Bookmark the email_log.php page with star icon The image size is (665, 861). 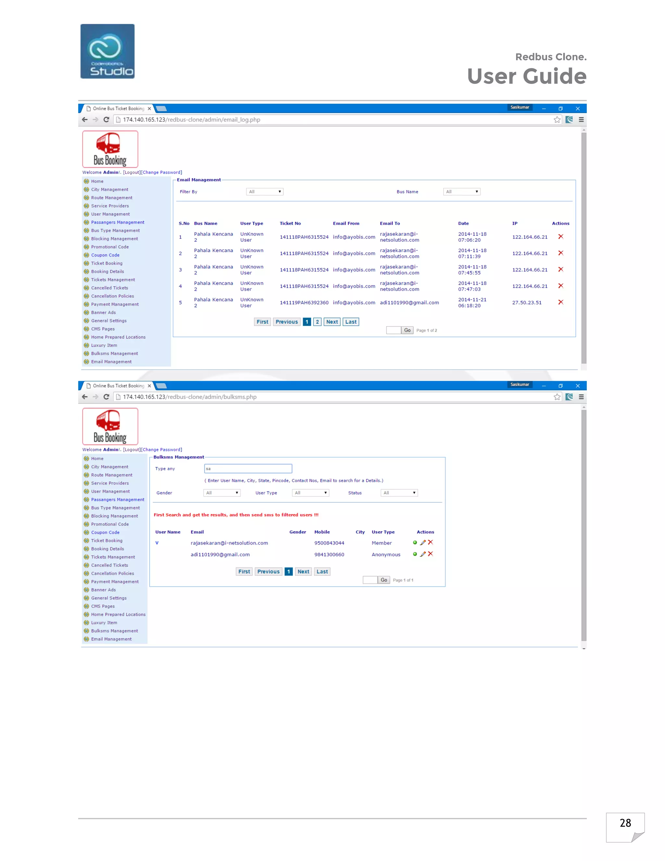[557, 120]
